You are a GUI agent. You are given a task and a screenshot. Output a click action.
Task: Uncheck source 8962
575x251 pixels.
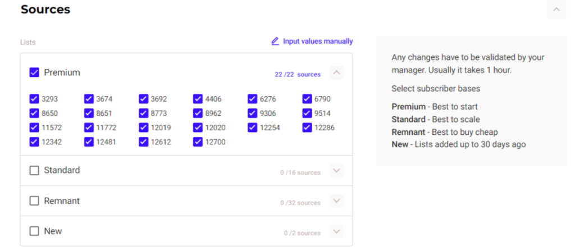point(198,113)
